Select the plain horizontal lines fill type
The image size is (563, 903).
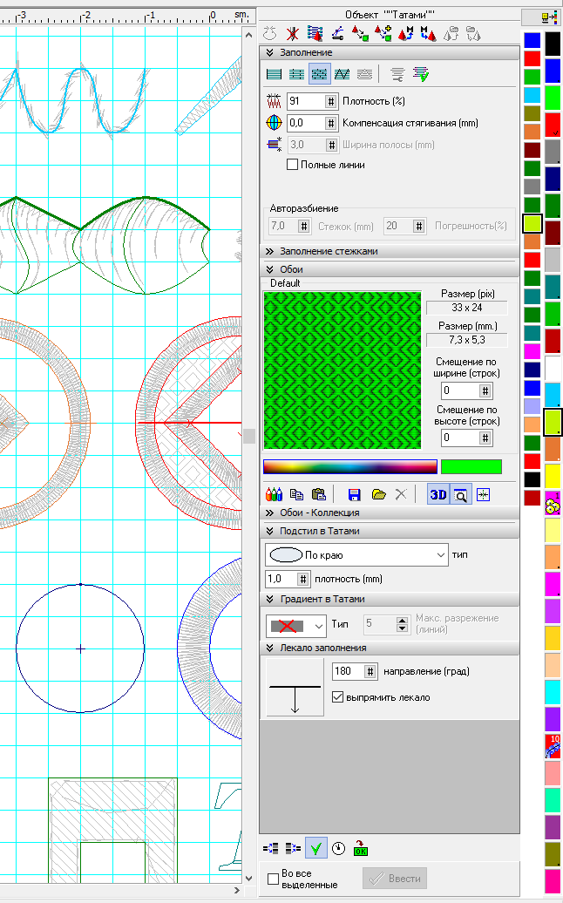click(274, 74)
